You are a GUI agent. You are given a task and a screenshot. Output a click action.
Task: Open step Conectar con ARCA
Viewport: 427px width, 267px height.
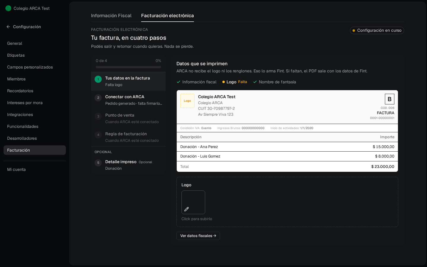pos(128,100)
